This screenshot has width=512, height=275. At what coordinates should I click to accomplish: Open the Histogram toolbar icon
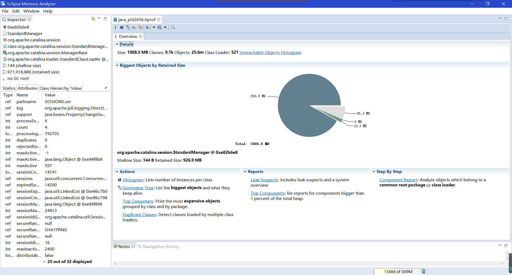tap(122, 27)
